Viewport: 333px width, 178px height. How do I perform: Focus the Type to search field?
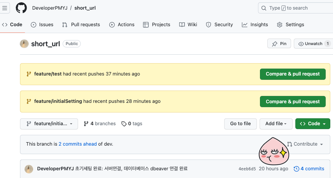[295, 8]
